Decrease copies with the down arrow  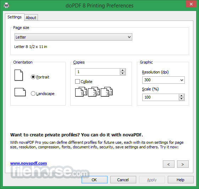coord(122,73)
